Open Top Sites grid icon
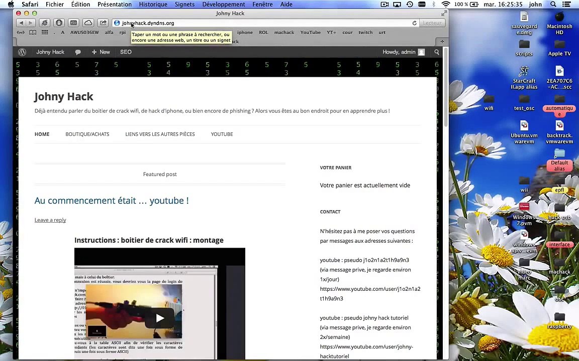The image size is (579, 361). (x=45, y=33)
